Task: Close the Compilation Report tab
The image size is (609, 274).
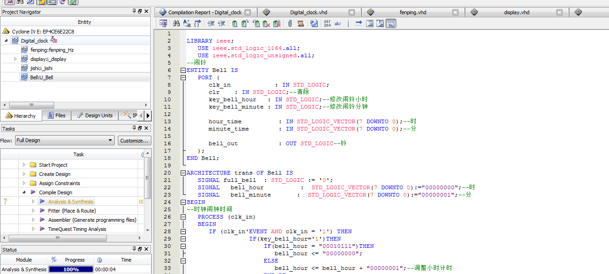Action: coord(248,12)
